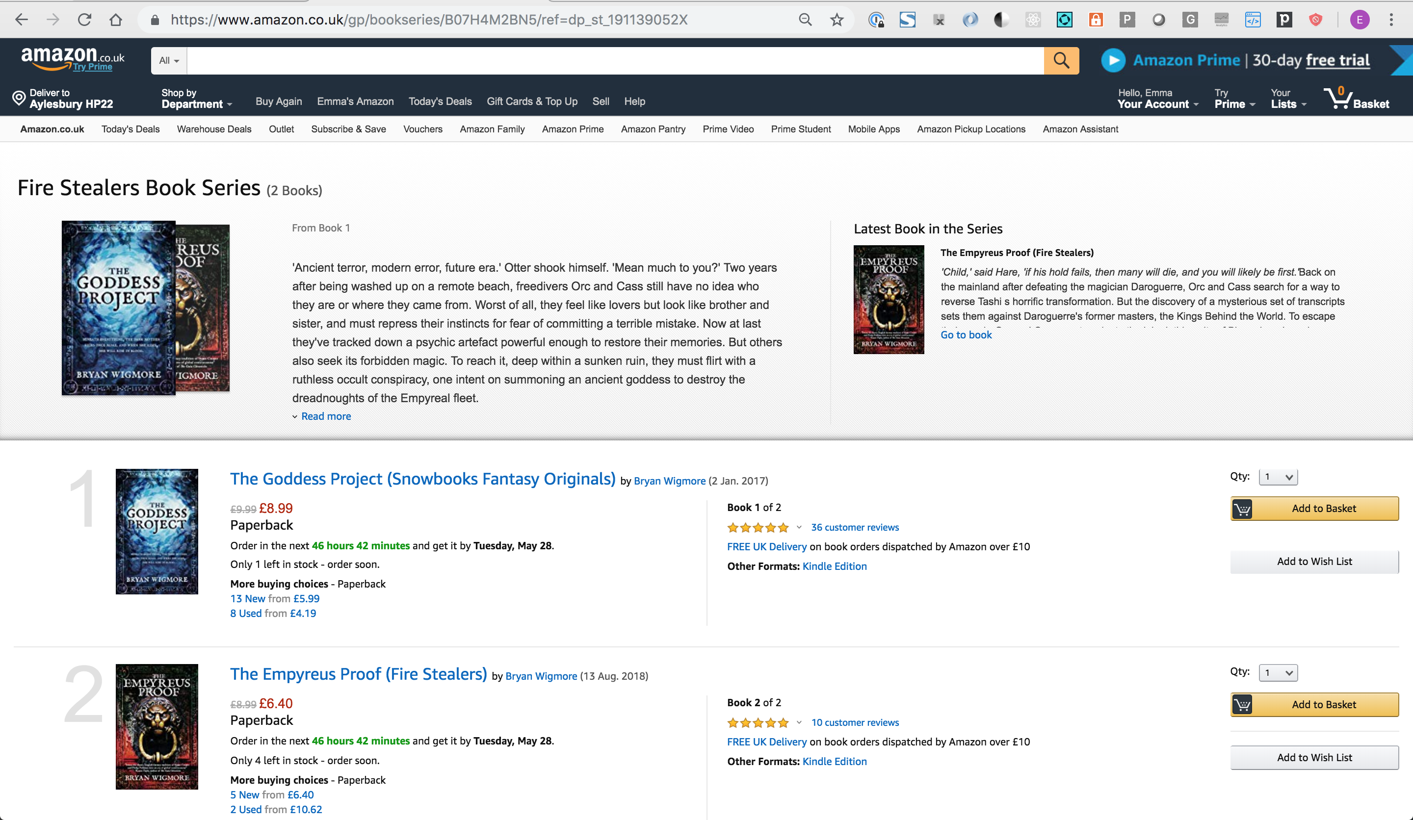The image size is (1413, 820).
Task: Click the browser forward arrow
Action: pos(52,20)
